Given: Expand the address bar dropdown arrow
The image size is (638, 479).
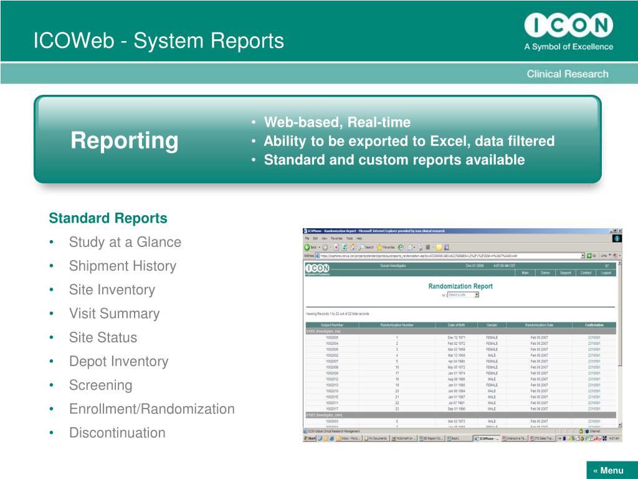Looking at the screenshot, I should tap(583, 256).
